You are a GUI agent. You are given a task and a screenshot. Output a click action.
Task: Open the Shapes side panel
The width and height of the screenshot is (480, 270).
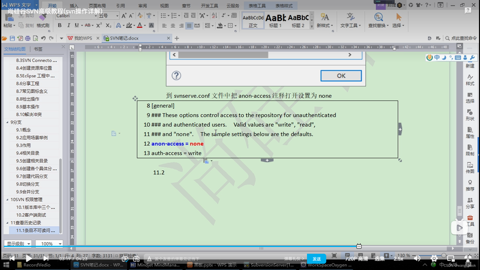[470, 115]
